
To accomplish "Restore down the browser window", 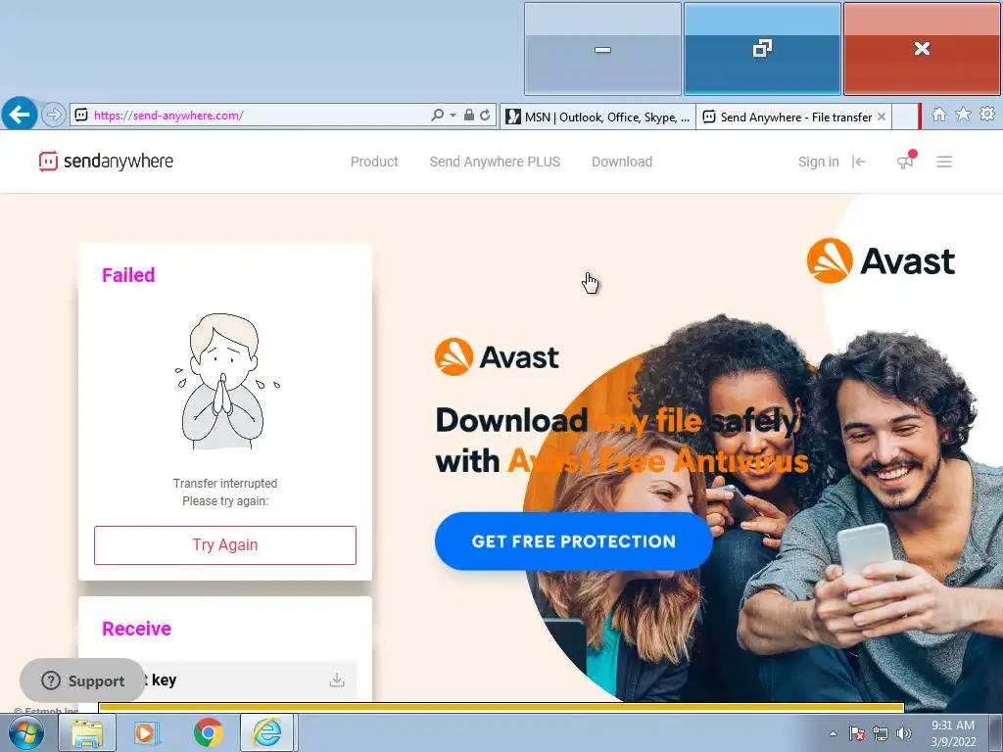I will [762, 49].
